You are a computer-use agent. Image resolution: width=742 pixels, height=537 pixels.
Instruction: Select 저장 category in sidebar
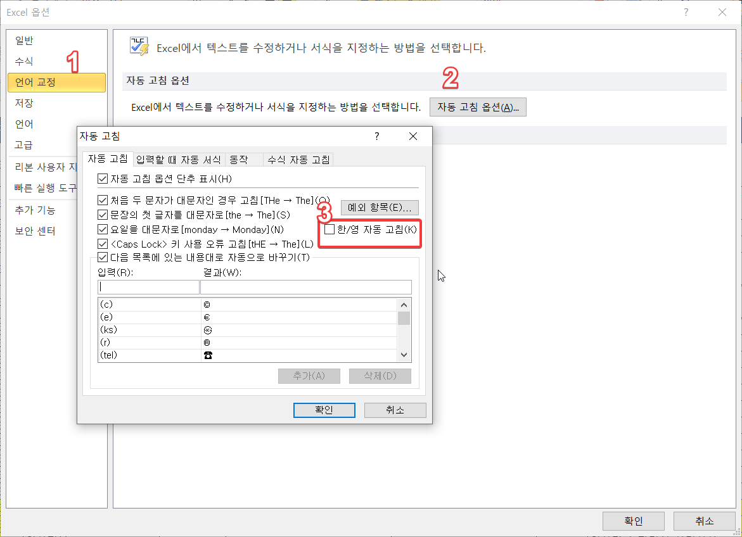[x=56, y=103]
